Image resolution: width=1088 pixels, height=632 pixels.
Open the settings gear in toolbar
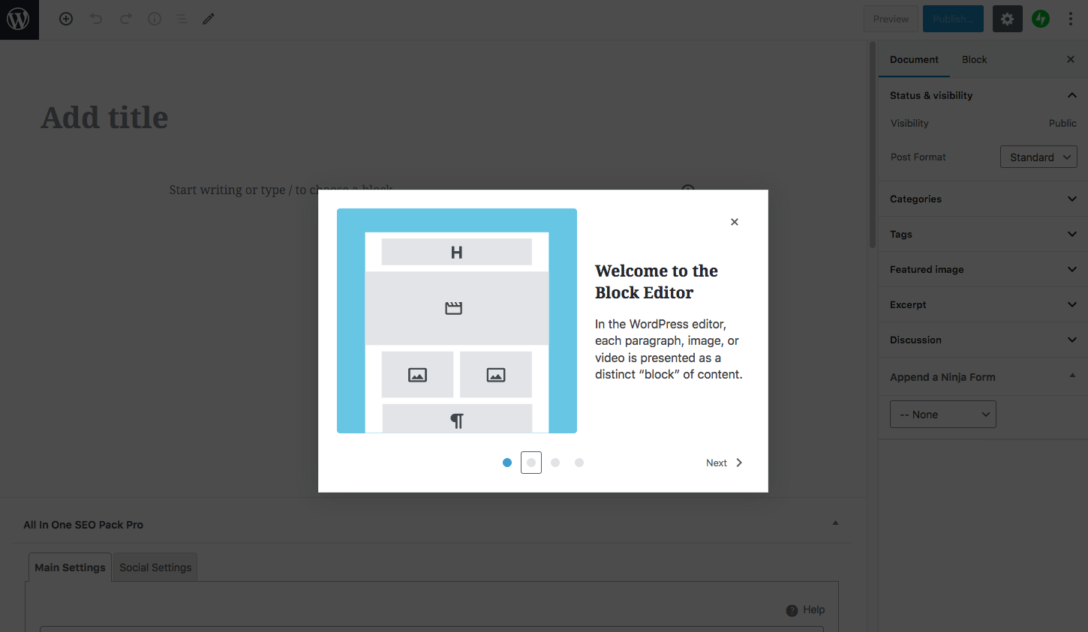(x=1007, y=19)
